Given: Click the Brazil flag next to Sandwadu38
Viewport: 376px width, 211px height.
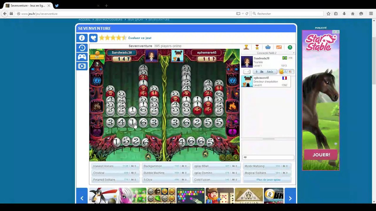Looking at the screenshot, I should [284, 58].
